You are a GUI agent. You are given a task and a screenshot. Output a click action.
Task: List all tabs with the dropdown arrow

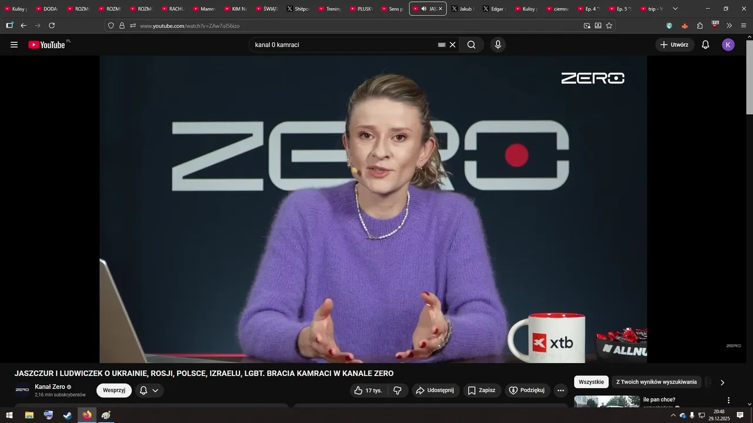[x=675, y=9]
